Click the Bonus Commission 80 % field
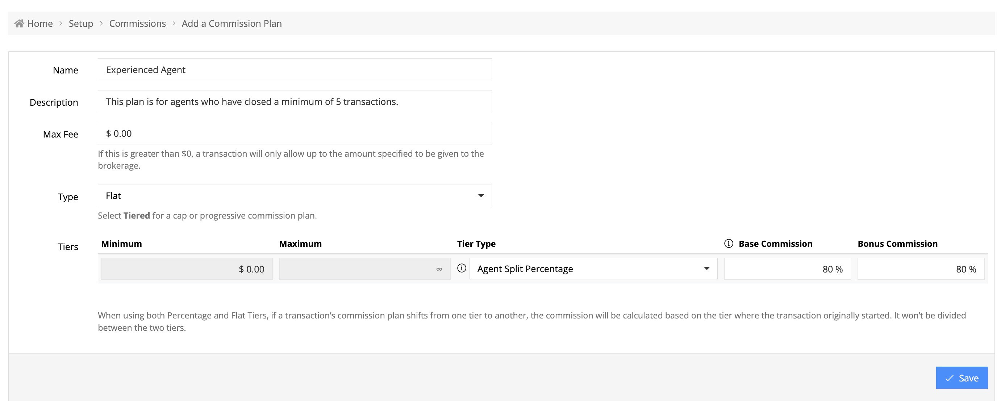1005x401 pixels. click(920, 269)
